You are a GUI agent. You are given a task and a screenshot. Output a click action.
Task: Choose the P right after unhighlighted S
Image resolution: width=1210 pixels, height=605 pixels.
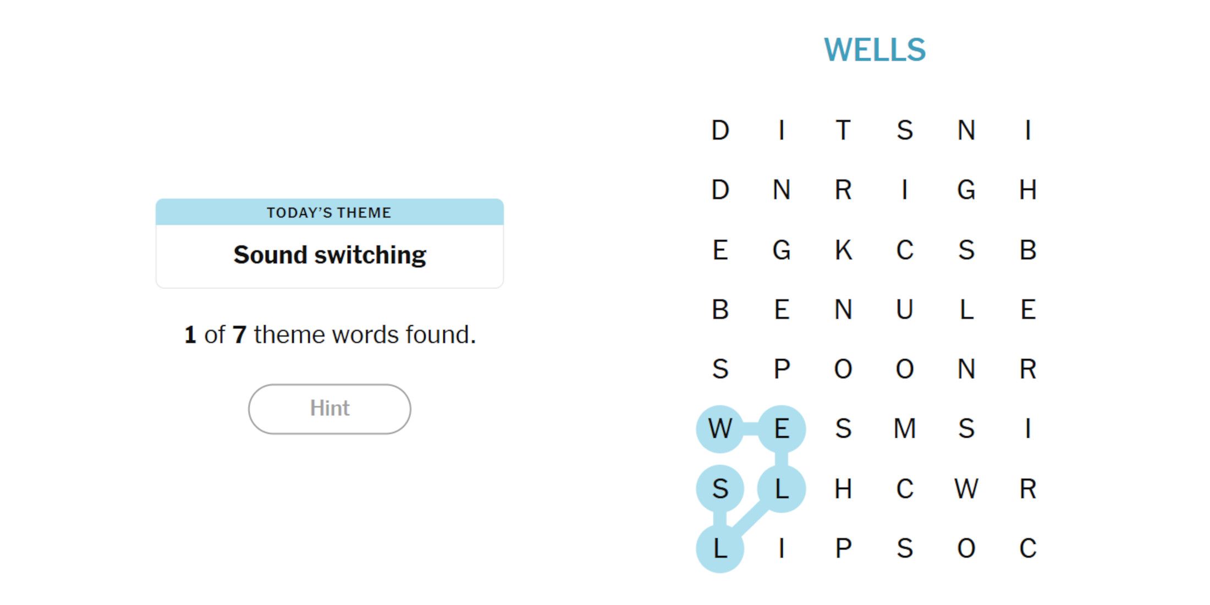(x=782, y=369)
